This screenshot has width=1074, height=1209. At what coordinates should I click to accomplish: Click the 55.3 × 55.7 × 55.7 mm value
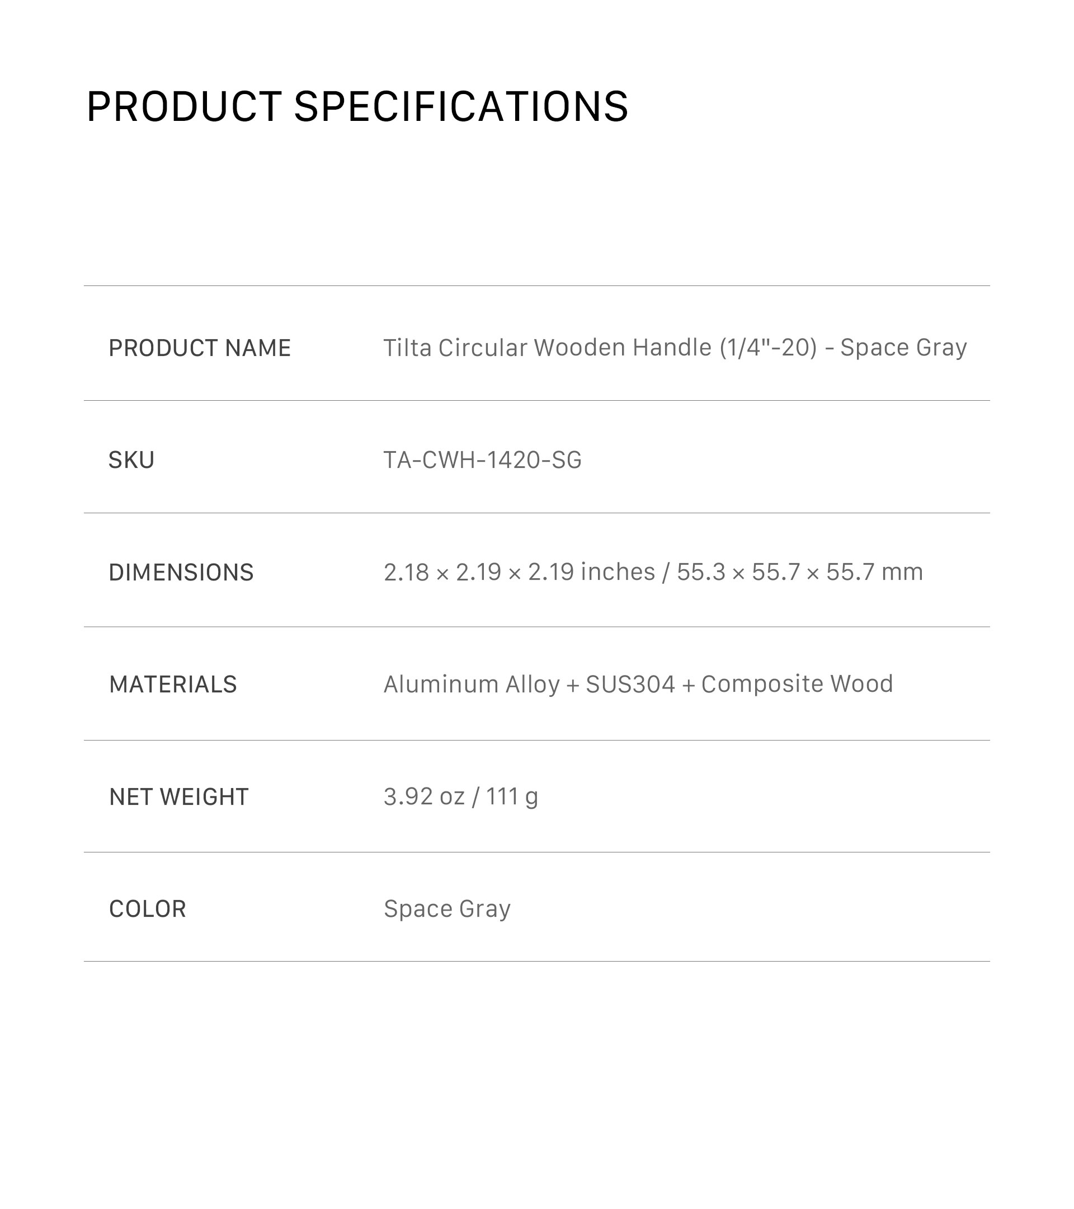coord(799,572)
